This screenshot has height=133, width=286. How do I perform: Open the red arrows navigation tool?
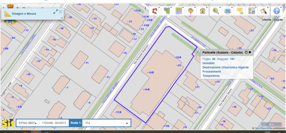tap(155, 11)
